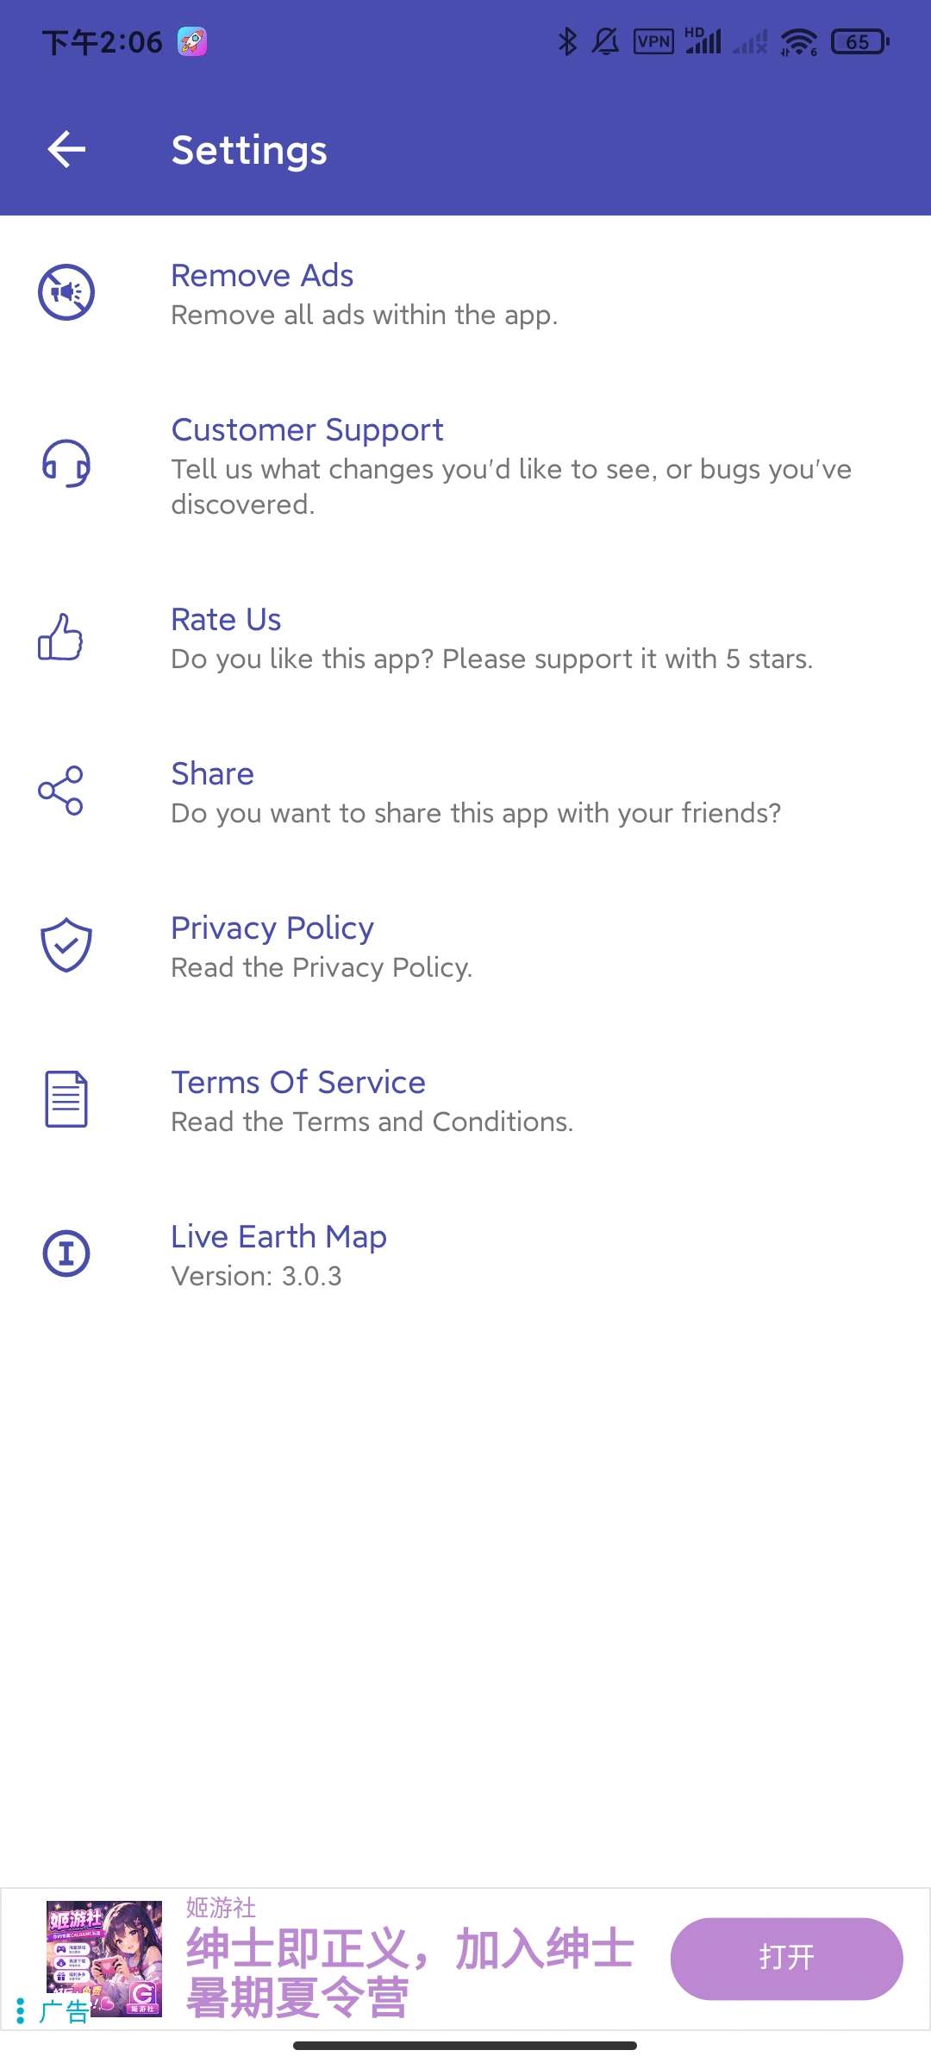
Task: View Version 3.0.3 info row
Action: click(465, 1255)
